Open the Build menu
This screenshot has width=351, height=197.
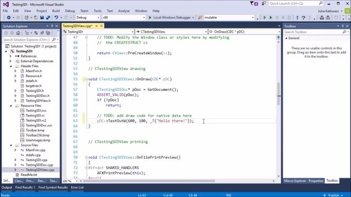pyautogui.click(x=56, y=11)
